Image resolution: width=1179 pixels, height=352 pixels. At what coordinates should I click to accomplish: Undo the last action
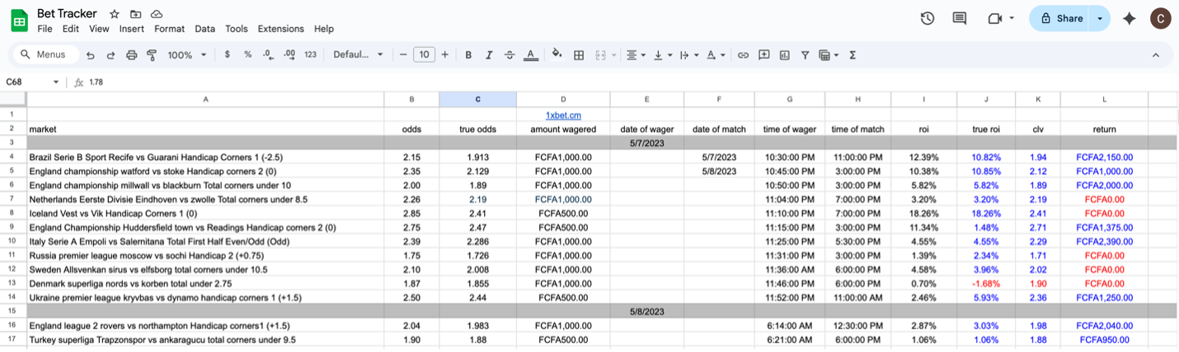click(x=90, y=55)
